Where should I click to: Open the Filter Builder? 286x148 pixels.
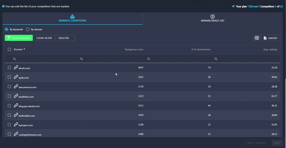pos(19,38)
